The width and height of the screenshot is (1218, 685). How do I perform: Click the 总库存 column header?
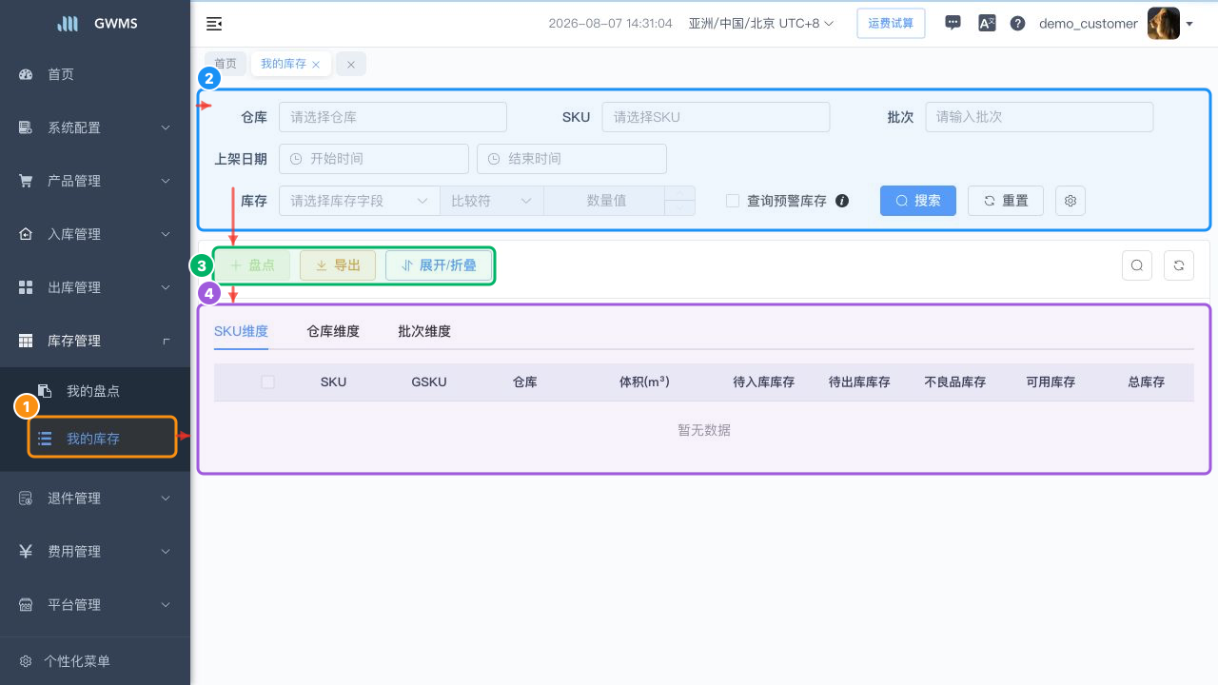pos(1147,382)
